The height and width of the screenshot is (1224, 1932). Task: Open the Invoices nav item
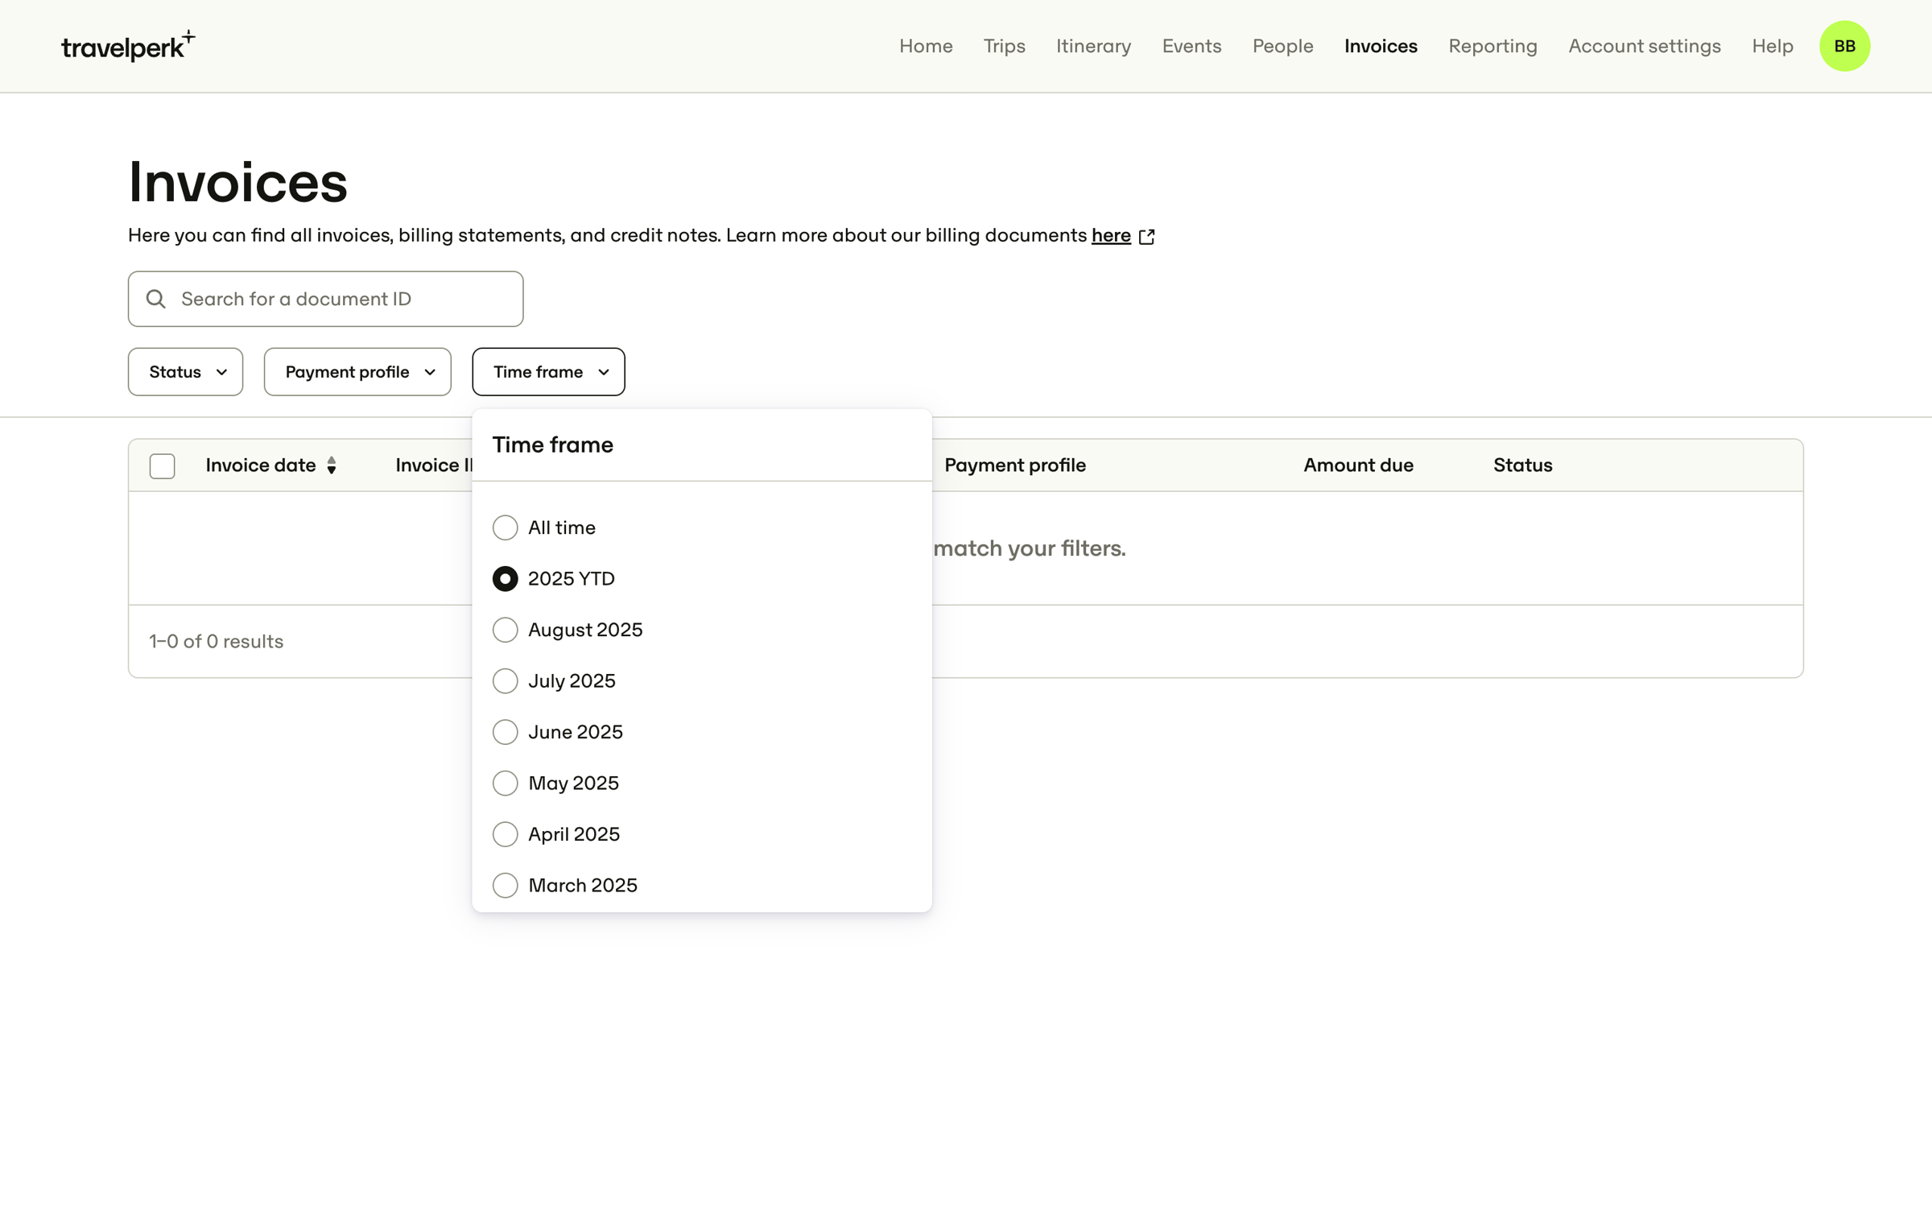coord(1381,46)
